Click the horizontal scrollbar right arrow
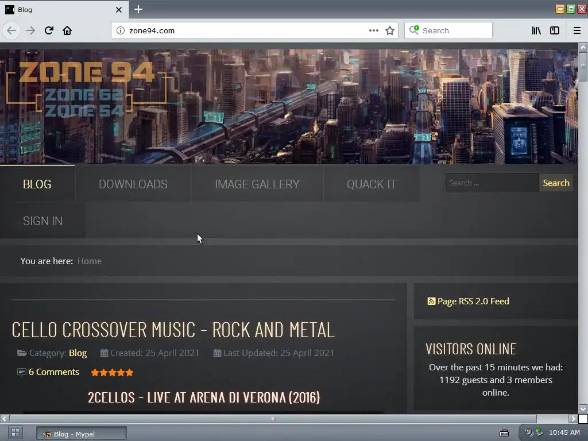This screenshot has height=441, width=588. click(573, 419)
